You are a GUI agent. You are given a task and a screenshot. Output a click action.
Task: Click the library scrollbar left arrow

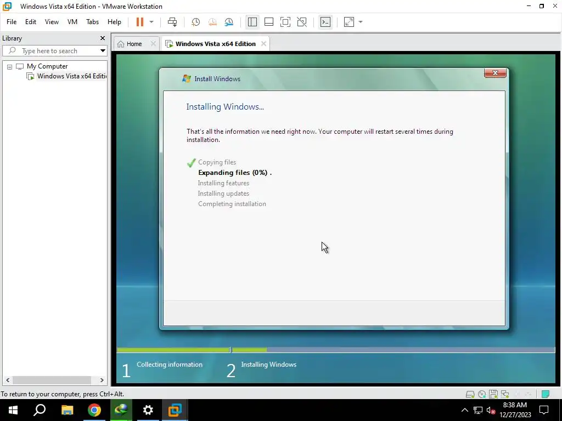coord(8,380)
